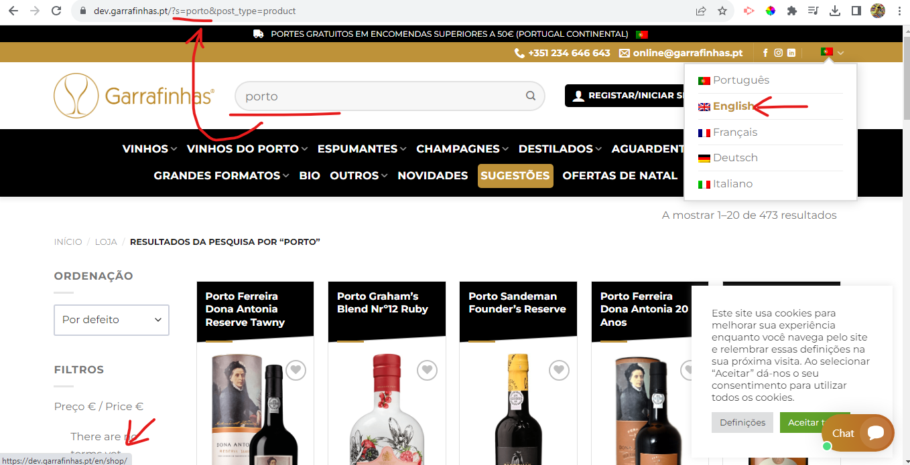Open the Porto Ferreira Dona Antonia Reserve Tawny title
Image resolution: width=910 pixels, height=465 pixels.
[245, 309]
